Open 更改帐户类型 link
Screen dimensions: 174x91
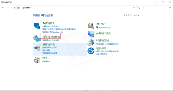pyautogui.click(x=104, y=27)
